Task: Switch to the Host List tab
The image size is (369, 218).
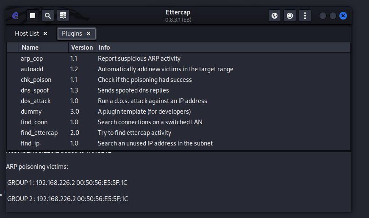Action: coord(27,34)
